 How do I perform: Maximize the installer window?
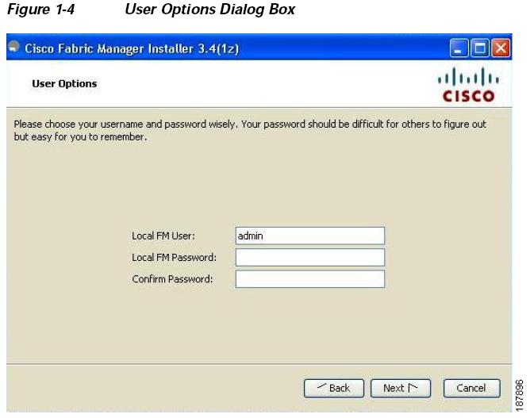click(x=480, y=48)
